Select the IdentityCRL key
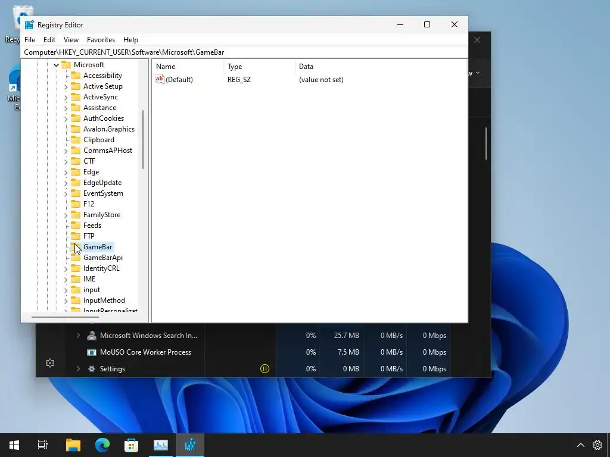The image size is (610, 457). tap(101, 268)
